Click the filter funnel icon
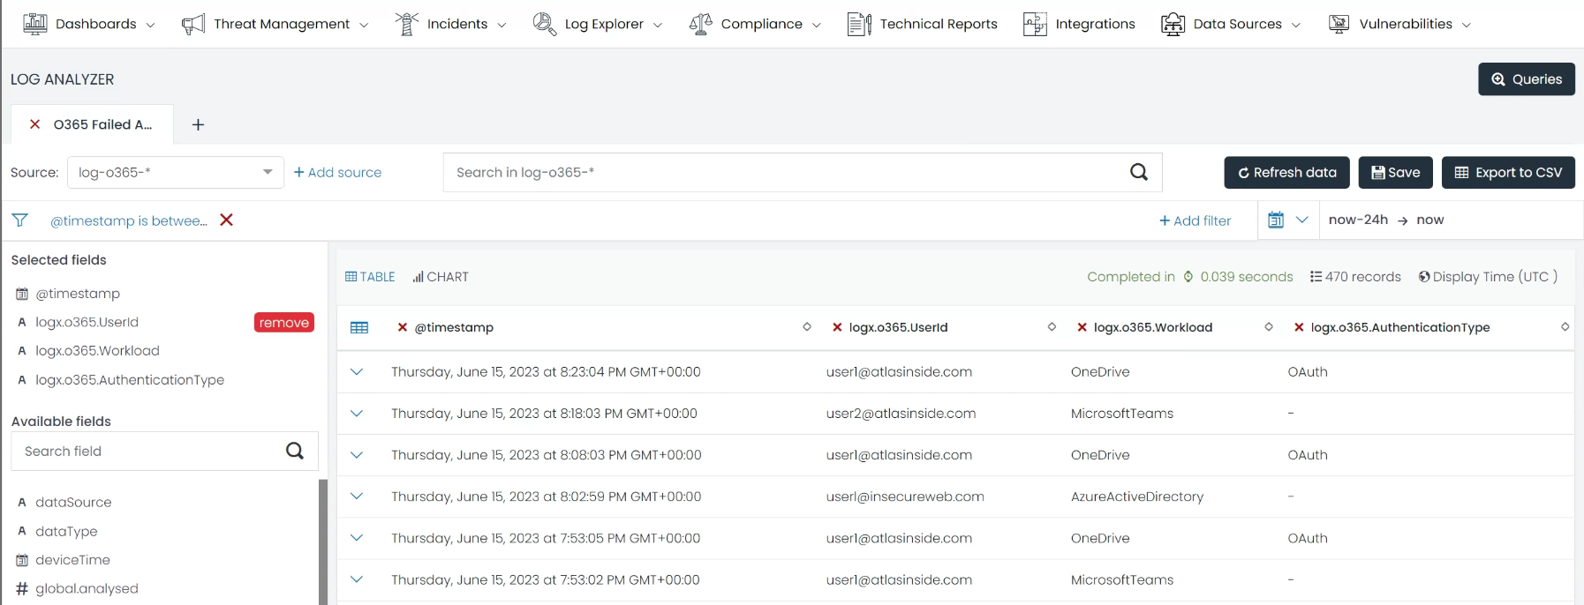This screenshot has width=1584, height=605. [x=20, y=220]
